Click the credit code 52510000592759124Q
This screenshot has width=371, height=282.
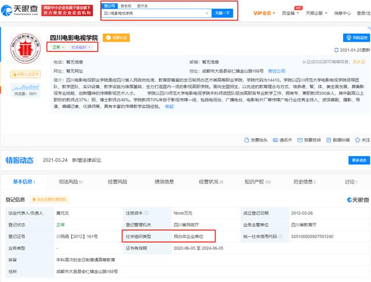pyautogui.click(x=312, y=237)
